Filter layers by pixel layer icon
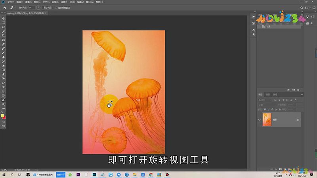 [275, 100]
